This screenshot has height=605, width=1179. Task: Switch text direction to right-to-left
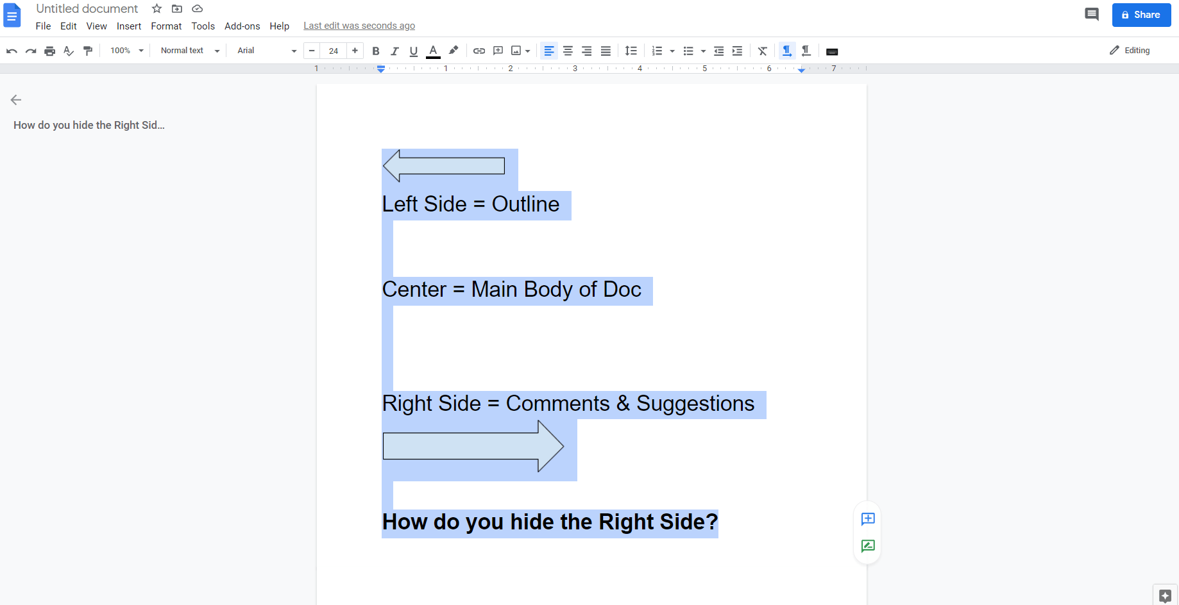806,51
